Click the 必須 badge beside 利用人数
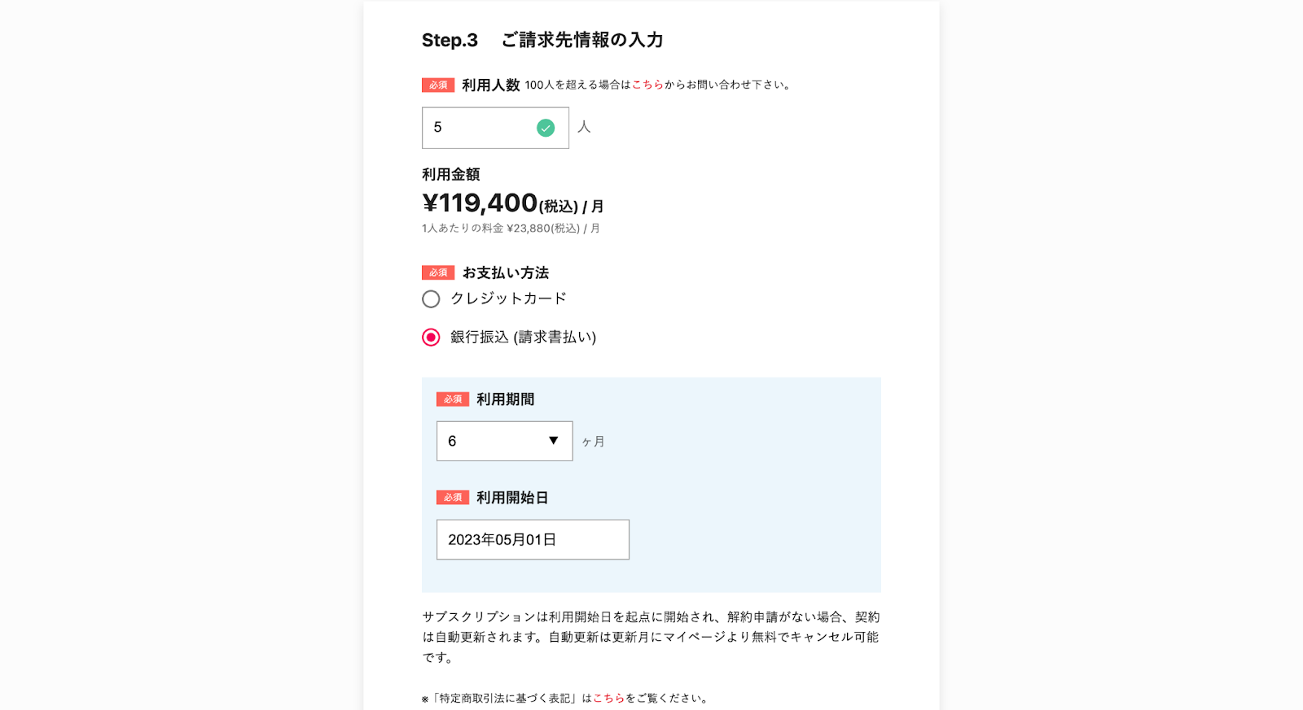 pyautogui.click(x=437, y=84)
